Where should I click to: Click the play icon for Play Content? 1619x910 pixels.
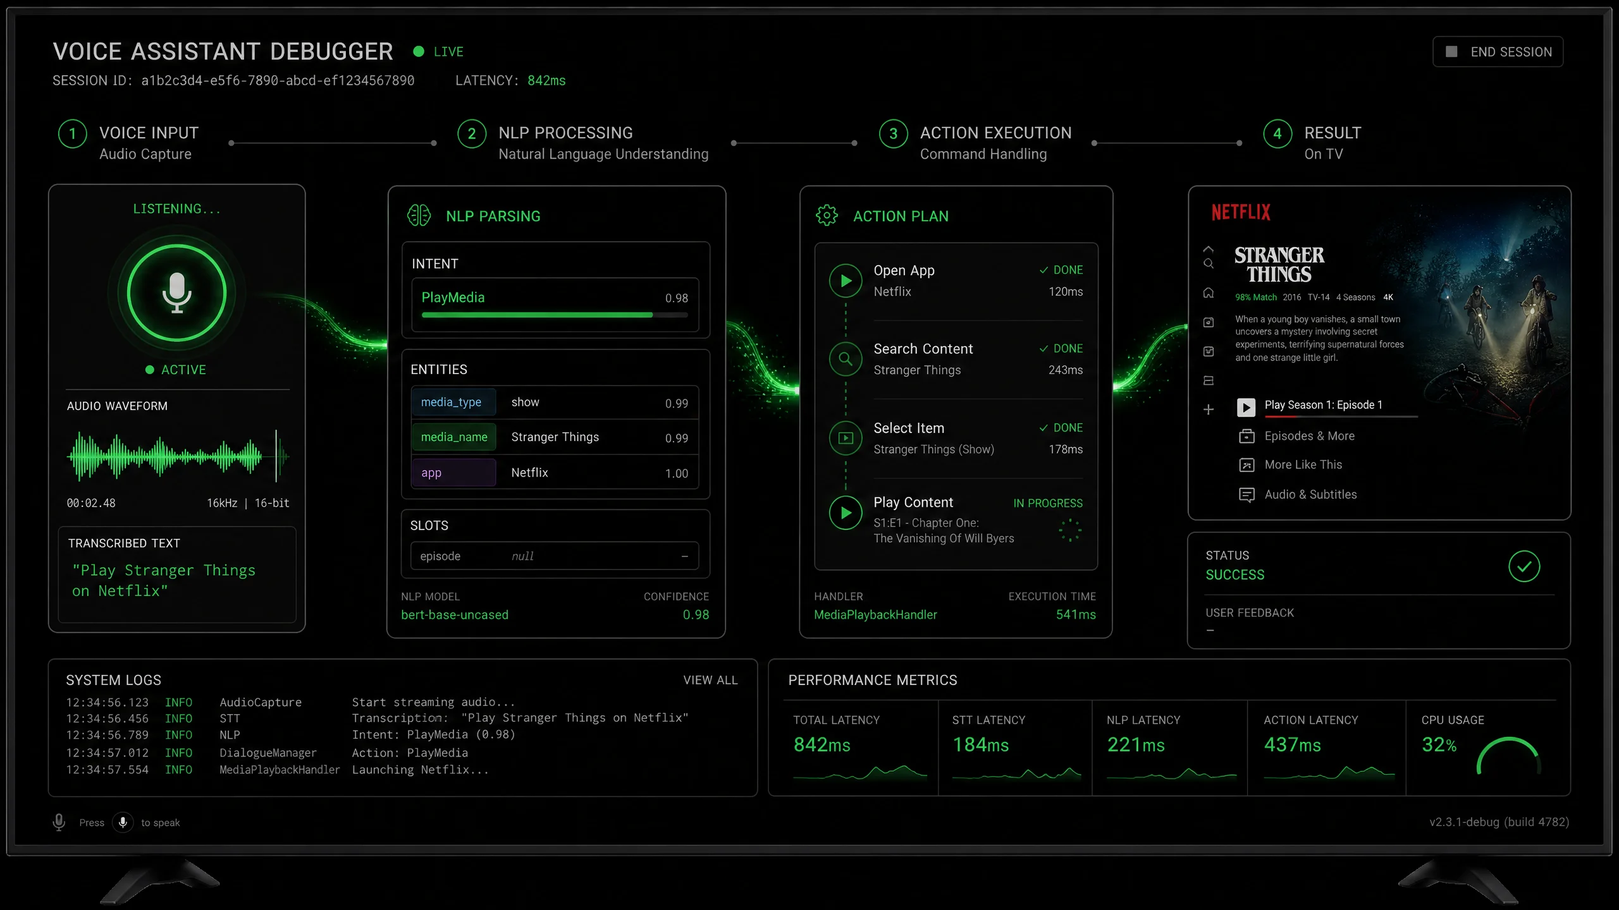(846, 513)
